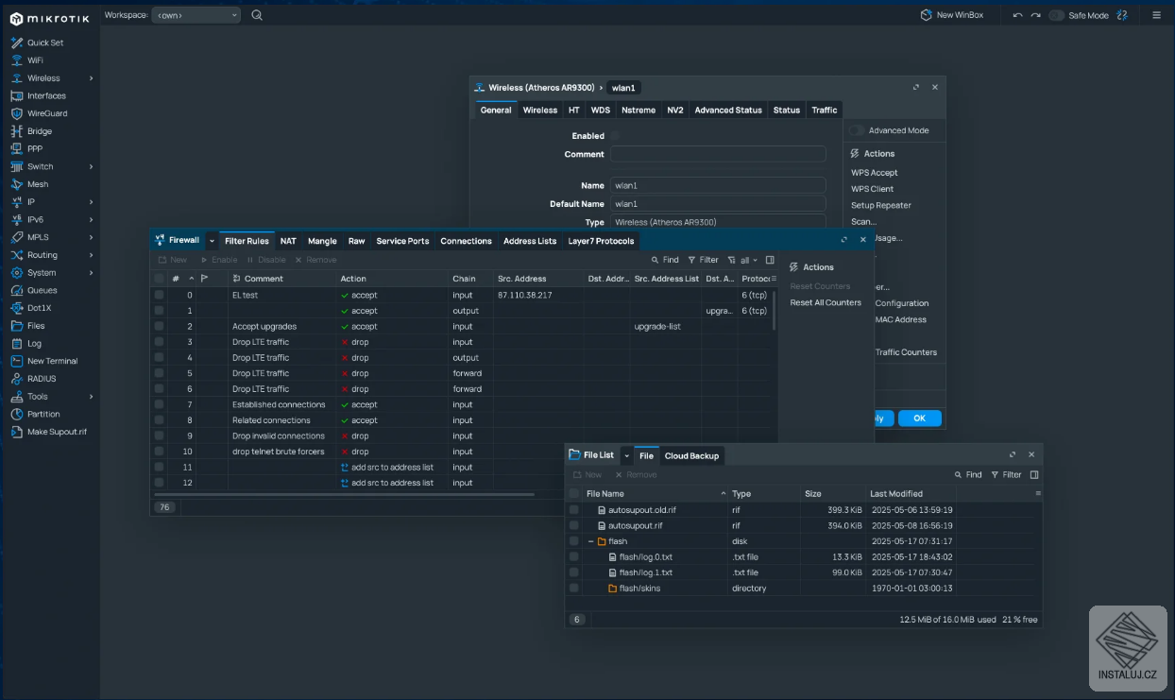Image resolution: width=1175 pixels, height=700 pixels.
Task: Open Nstreme tab in Wireless window
Action: click(x=639, y=110)
